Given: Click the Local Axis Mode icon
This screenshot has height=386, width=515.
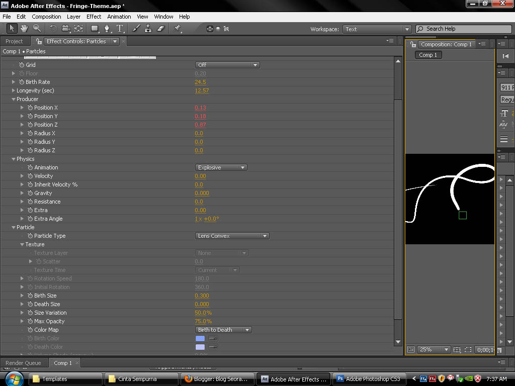Looking at the screenshot, I should pos(210,29).
